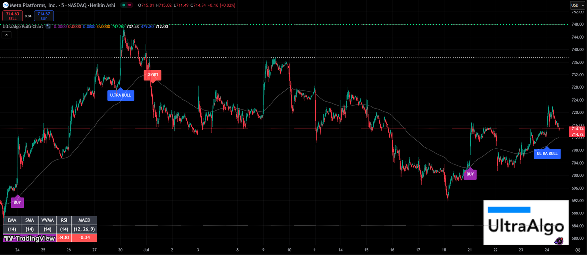Viewport: 587px width, 255px height.
Task: Click the L714.49 low value in header
Action: [x=181, y=5]
